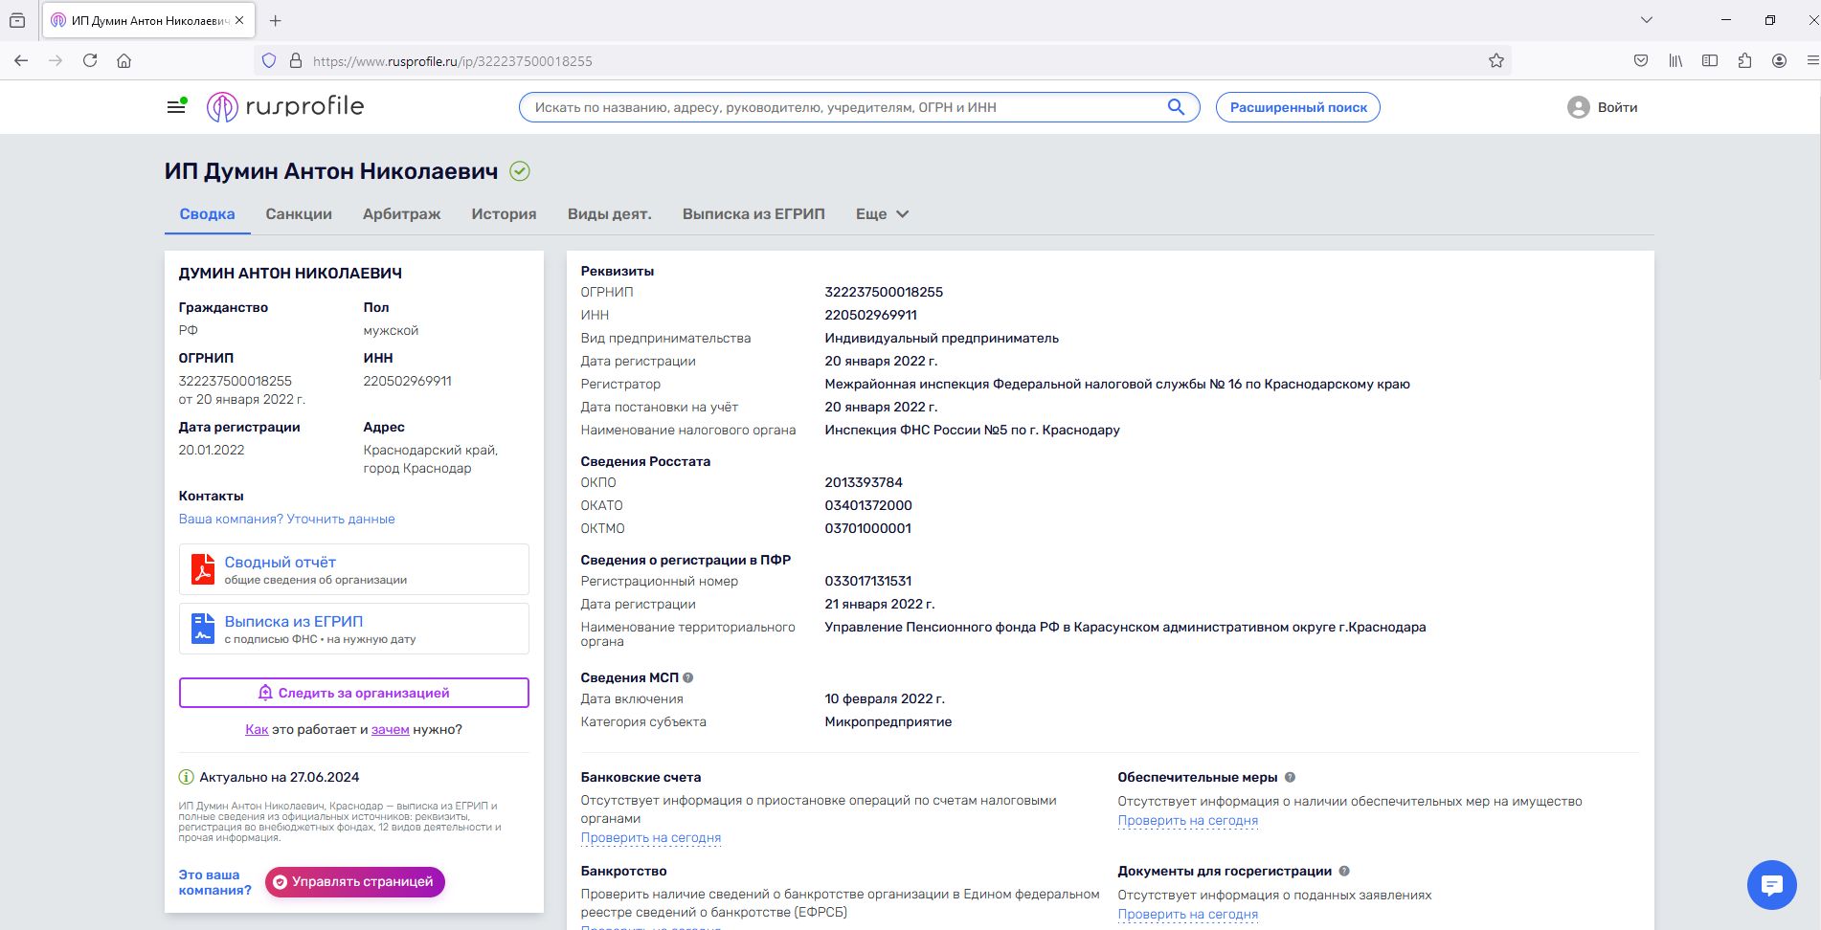
Task: Click the help icon next to Сведения МСП
Action: pyautogui.click(x=688, y=677)
